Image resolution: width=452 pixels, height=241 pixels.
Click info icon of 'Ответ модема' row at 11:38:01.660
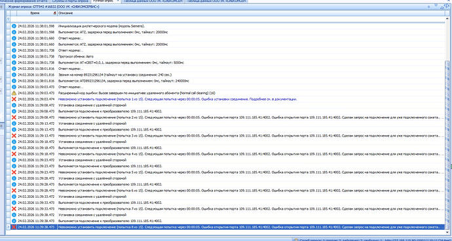tap(14, 38)
